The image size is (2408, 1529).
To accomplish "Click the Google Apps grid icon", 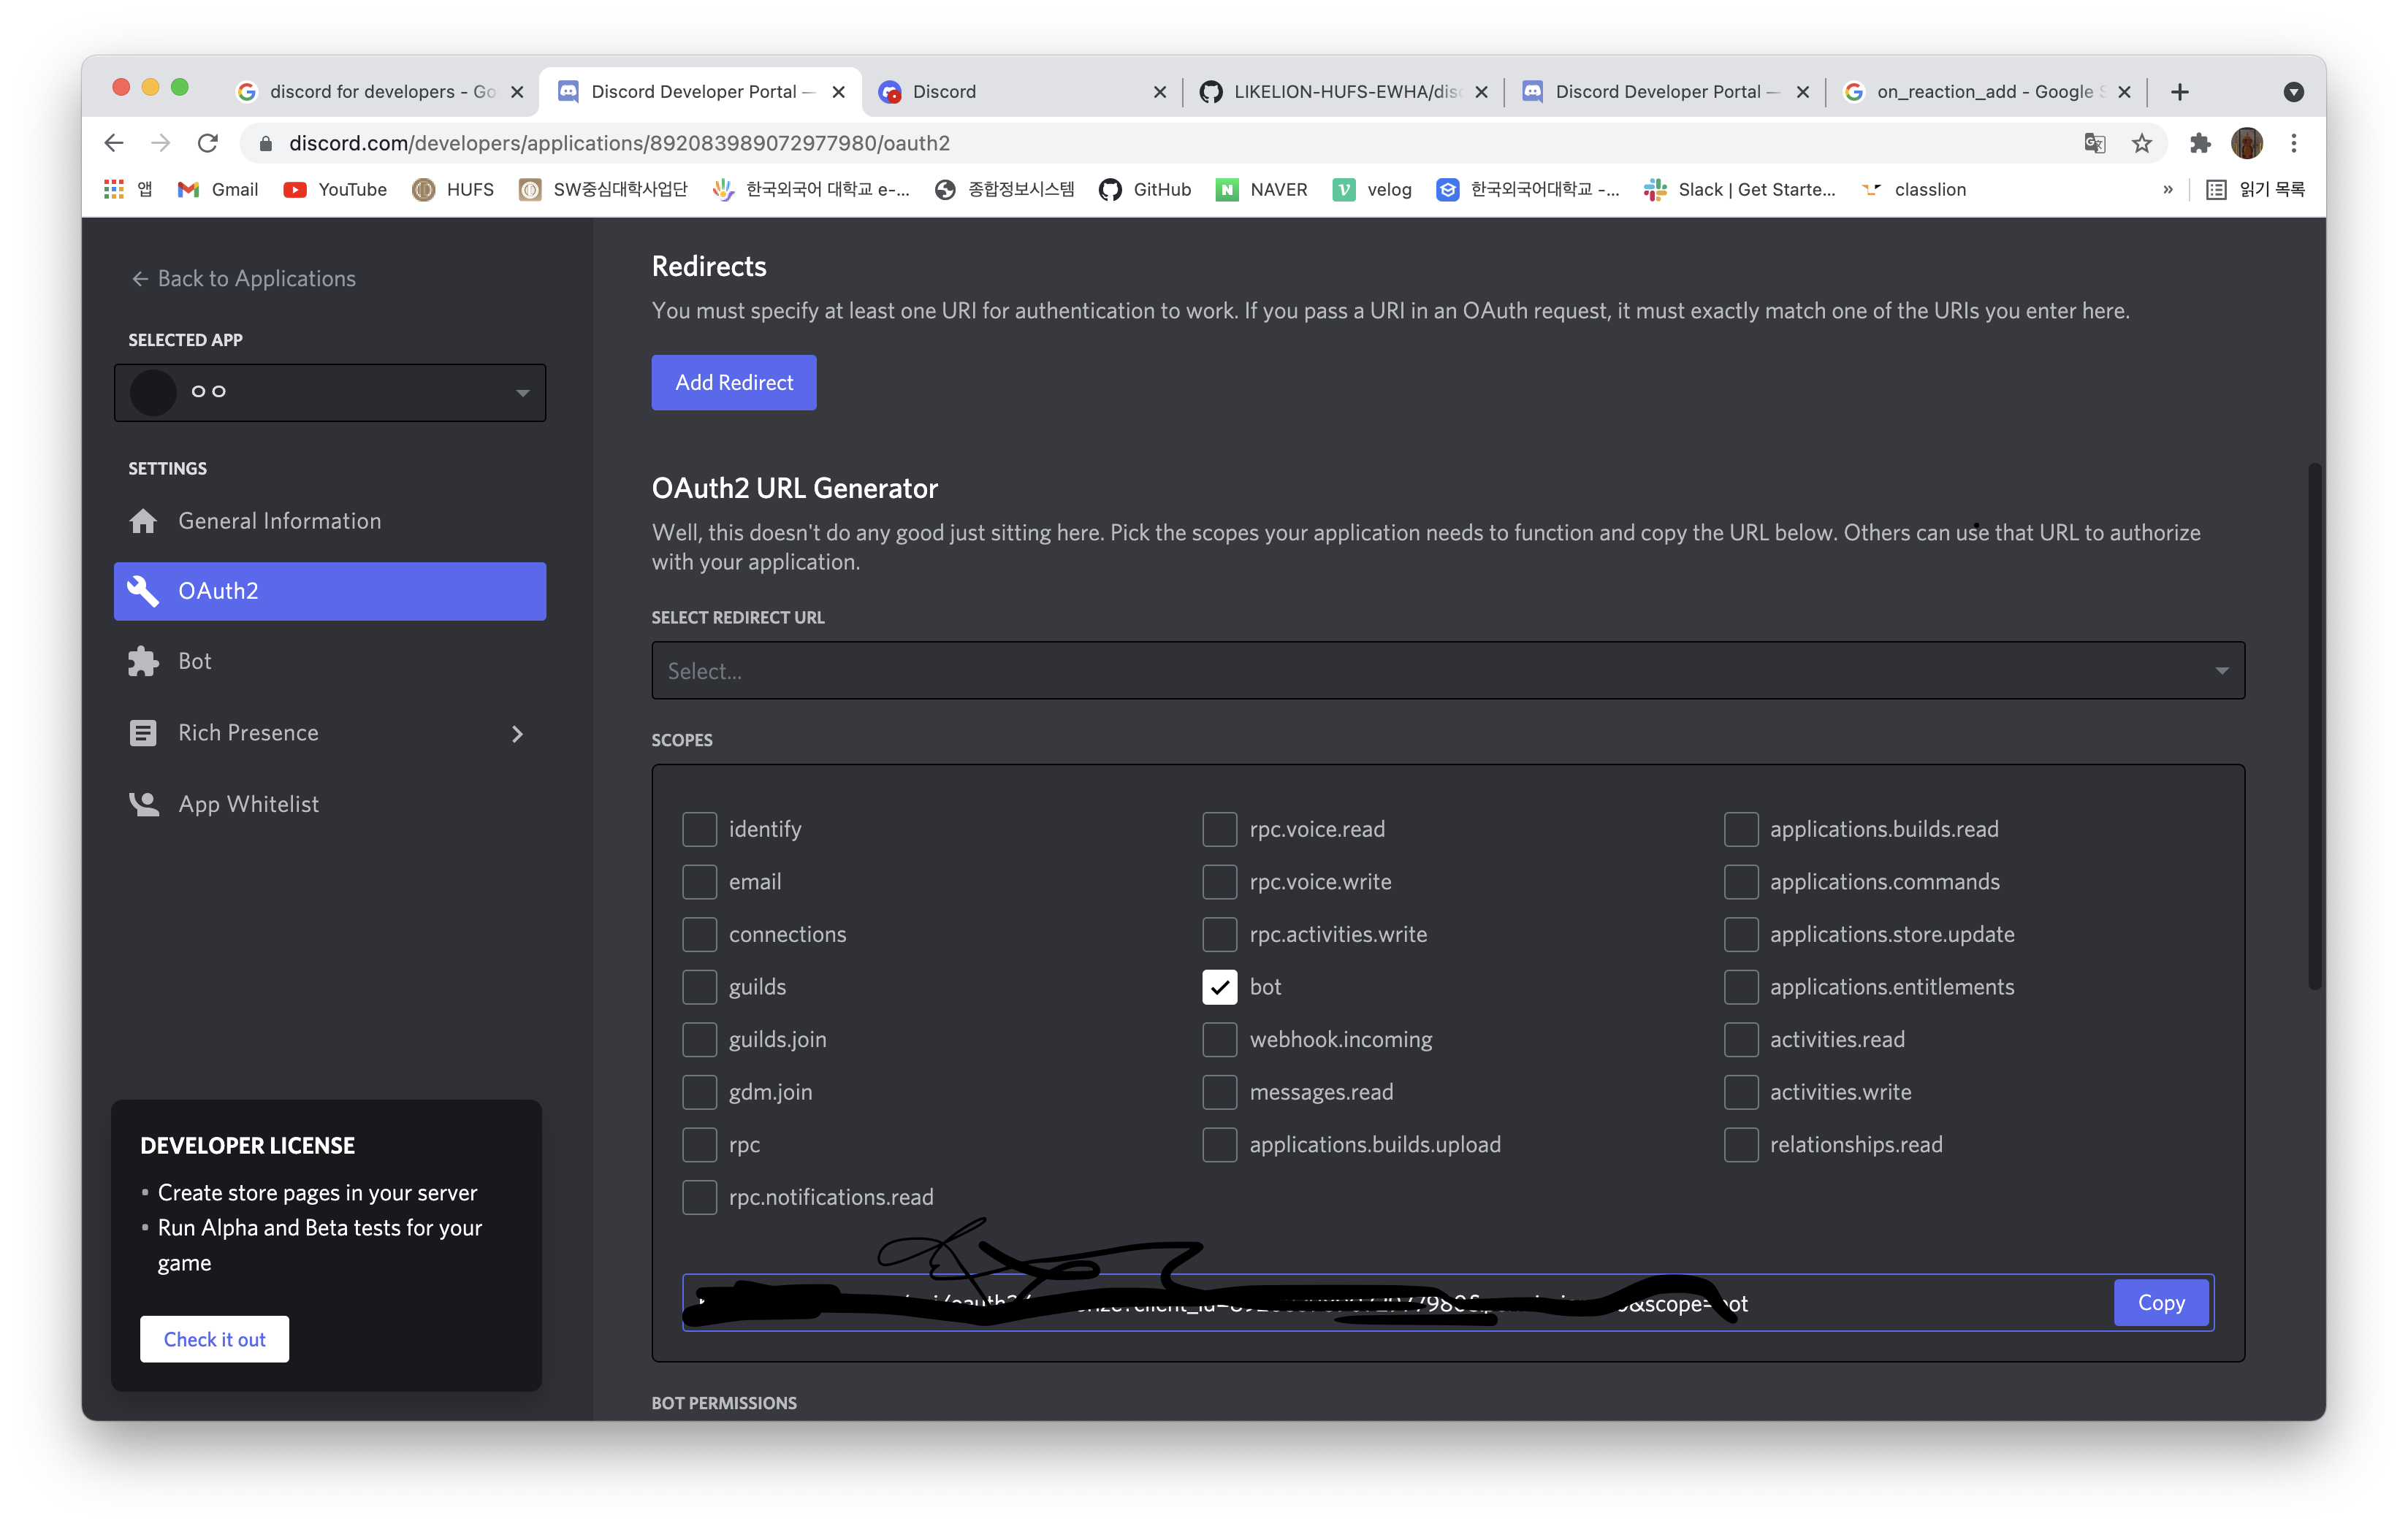I will [x=113, y=189].
